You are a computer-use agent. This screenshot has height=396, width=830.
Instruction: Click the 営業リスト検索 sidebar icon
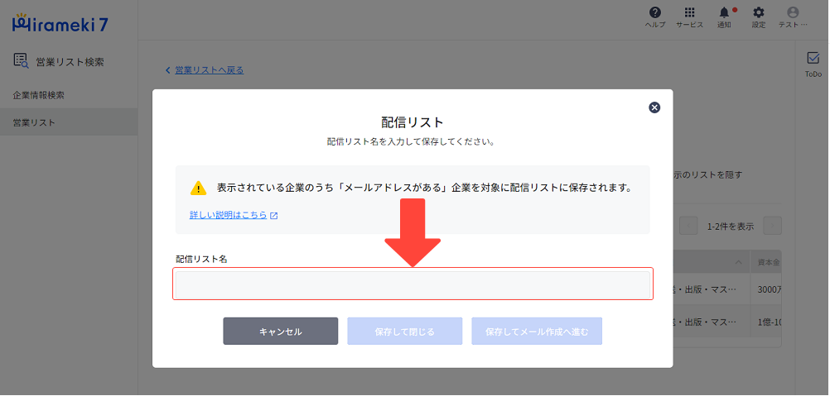[x=21, y=61]
